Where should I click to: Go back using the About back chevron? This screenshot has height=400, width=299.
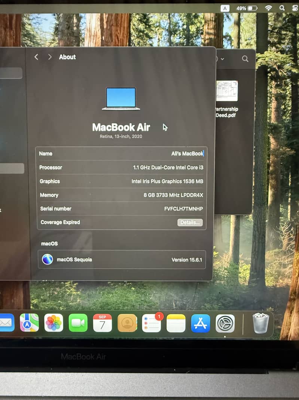tap(36, 57)
